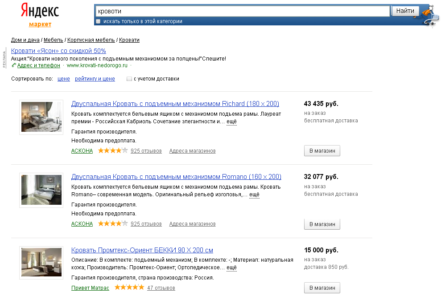The height and width of the screenshot is (300, 441).
Task: Go to 'Корпусная мебель' breadcrumb
Action: click(x=91, y=40)
